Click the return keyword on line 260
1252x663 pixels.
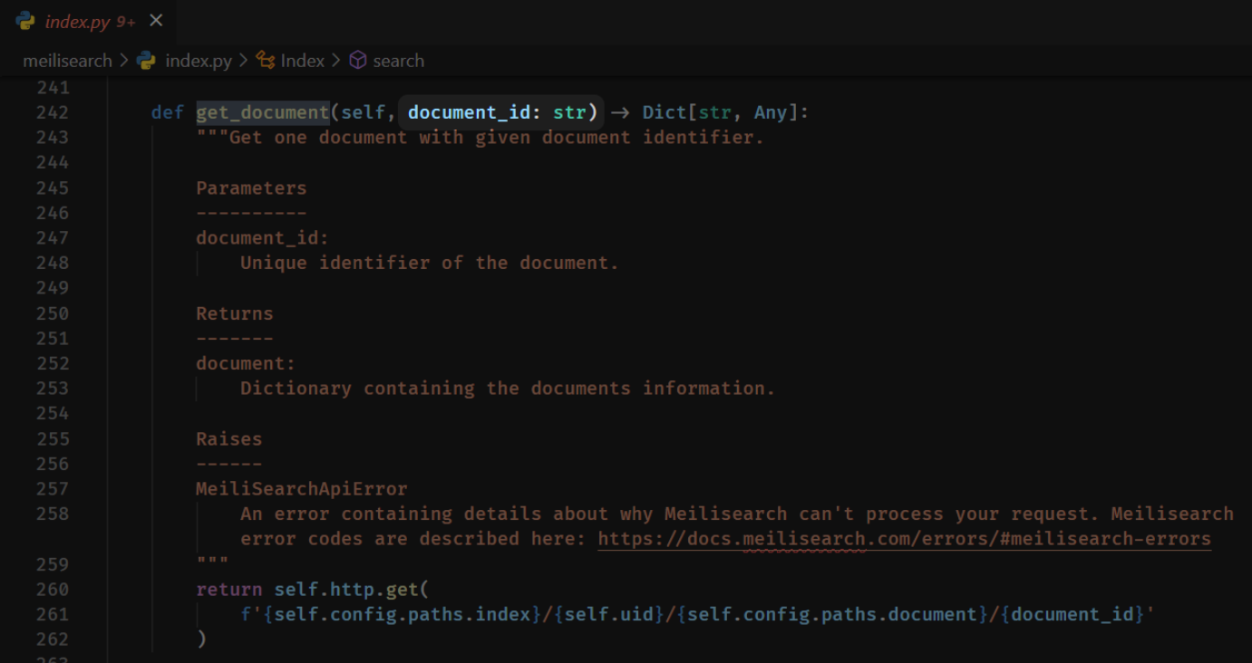point(228,589)
